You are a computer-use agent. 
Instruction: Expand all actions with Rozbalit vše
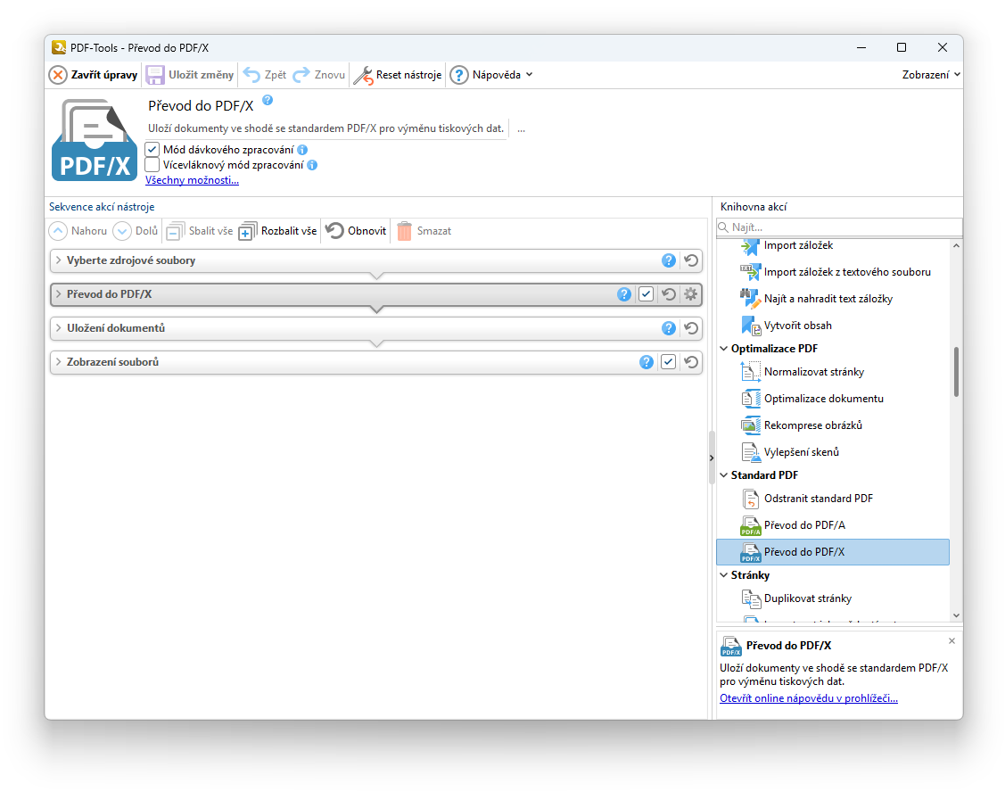pos(278,231)
